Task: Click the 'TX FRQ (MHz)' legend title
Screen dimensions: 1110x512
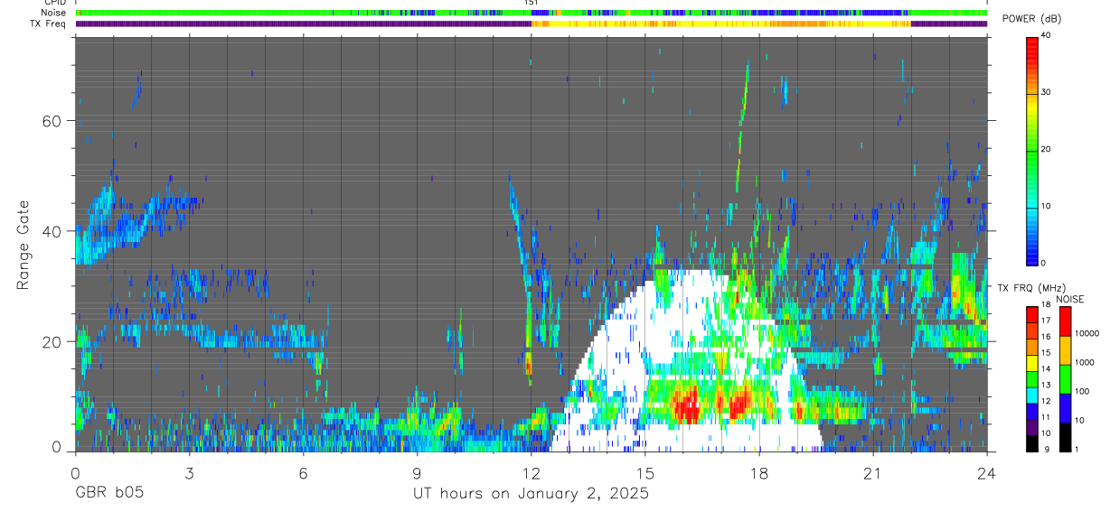Action: tap(1030, 288)
